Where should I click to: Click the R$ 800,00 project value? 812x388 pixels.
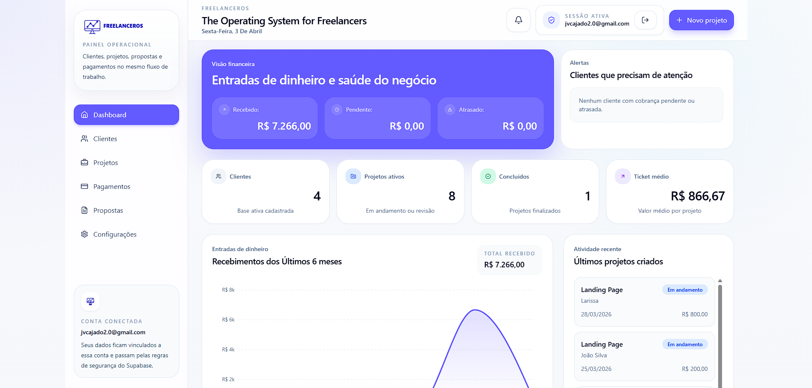point(695,314)
